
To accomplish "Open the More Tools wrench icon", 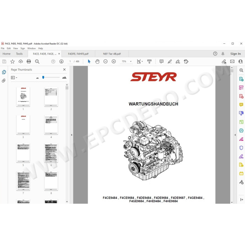I will tap(241, 182).
